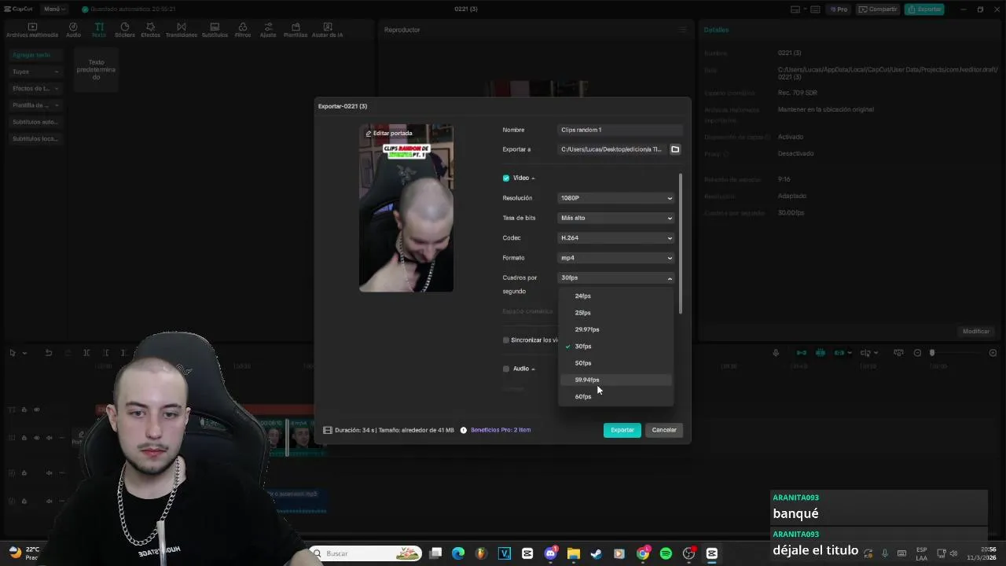The image size is (1006, 566).
Task: Click the Nombre field Clips random 1
Action: [620, 130]
